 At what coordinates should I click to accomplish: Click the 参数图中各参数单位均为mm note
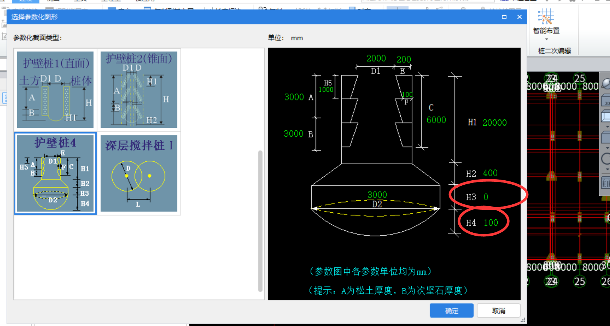[x=371, y=271]
